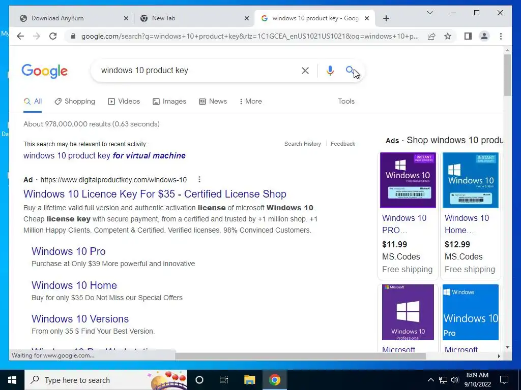Open the Windows 10 Home… product title
This screenshot has width=521, height=390.
point(467,224)
